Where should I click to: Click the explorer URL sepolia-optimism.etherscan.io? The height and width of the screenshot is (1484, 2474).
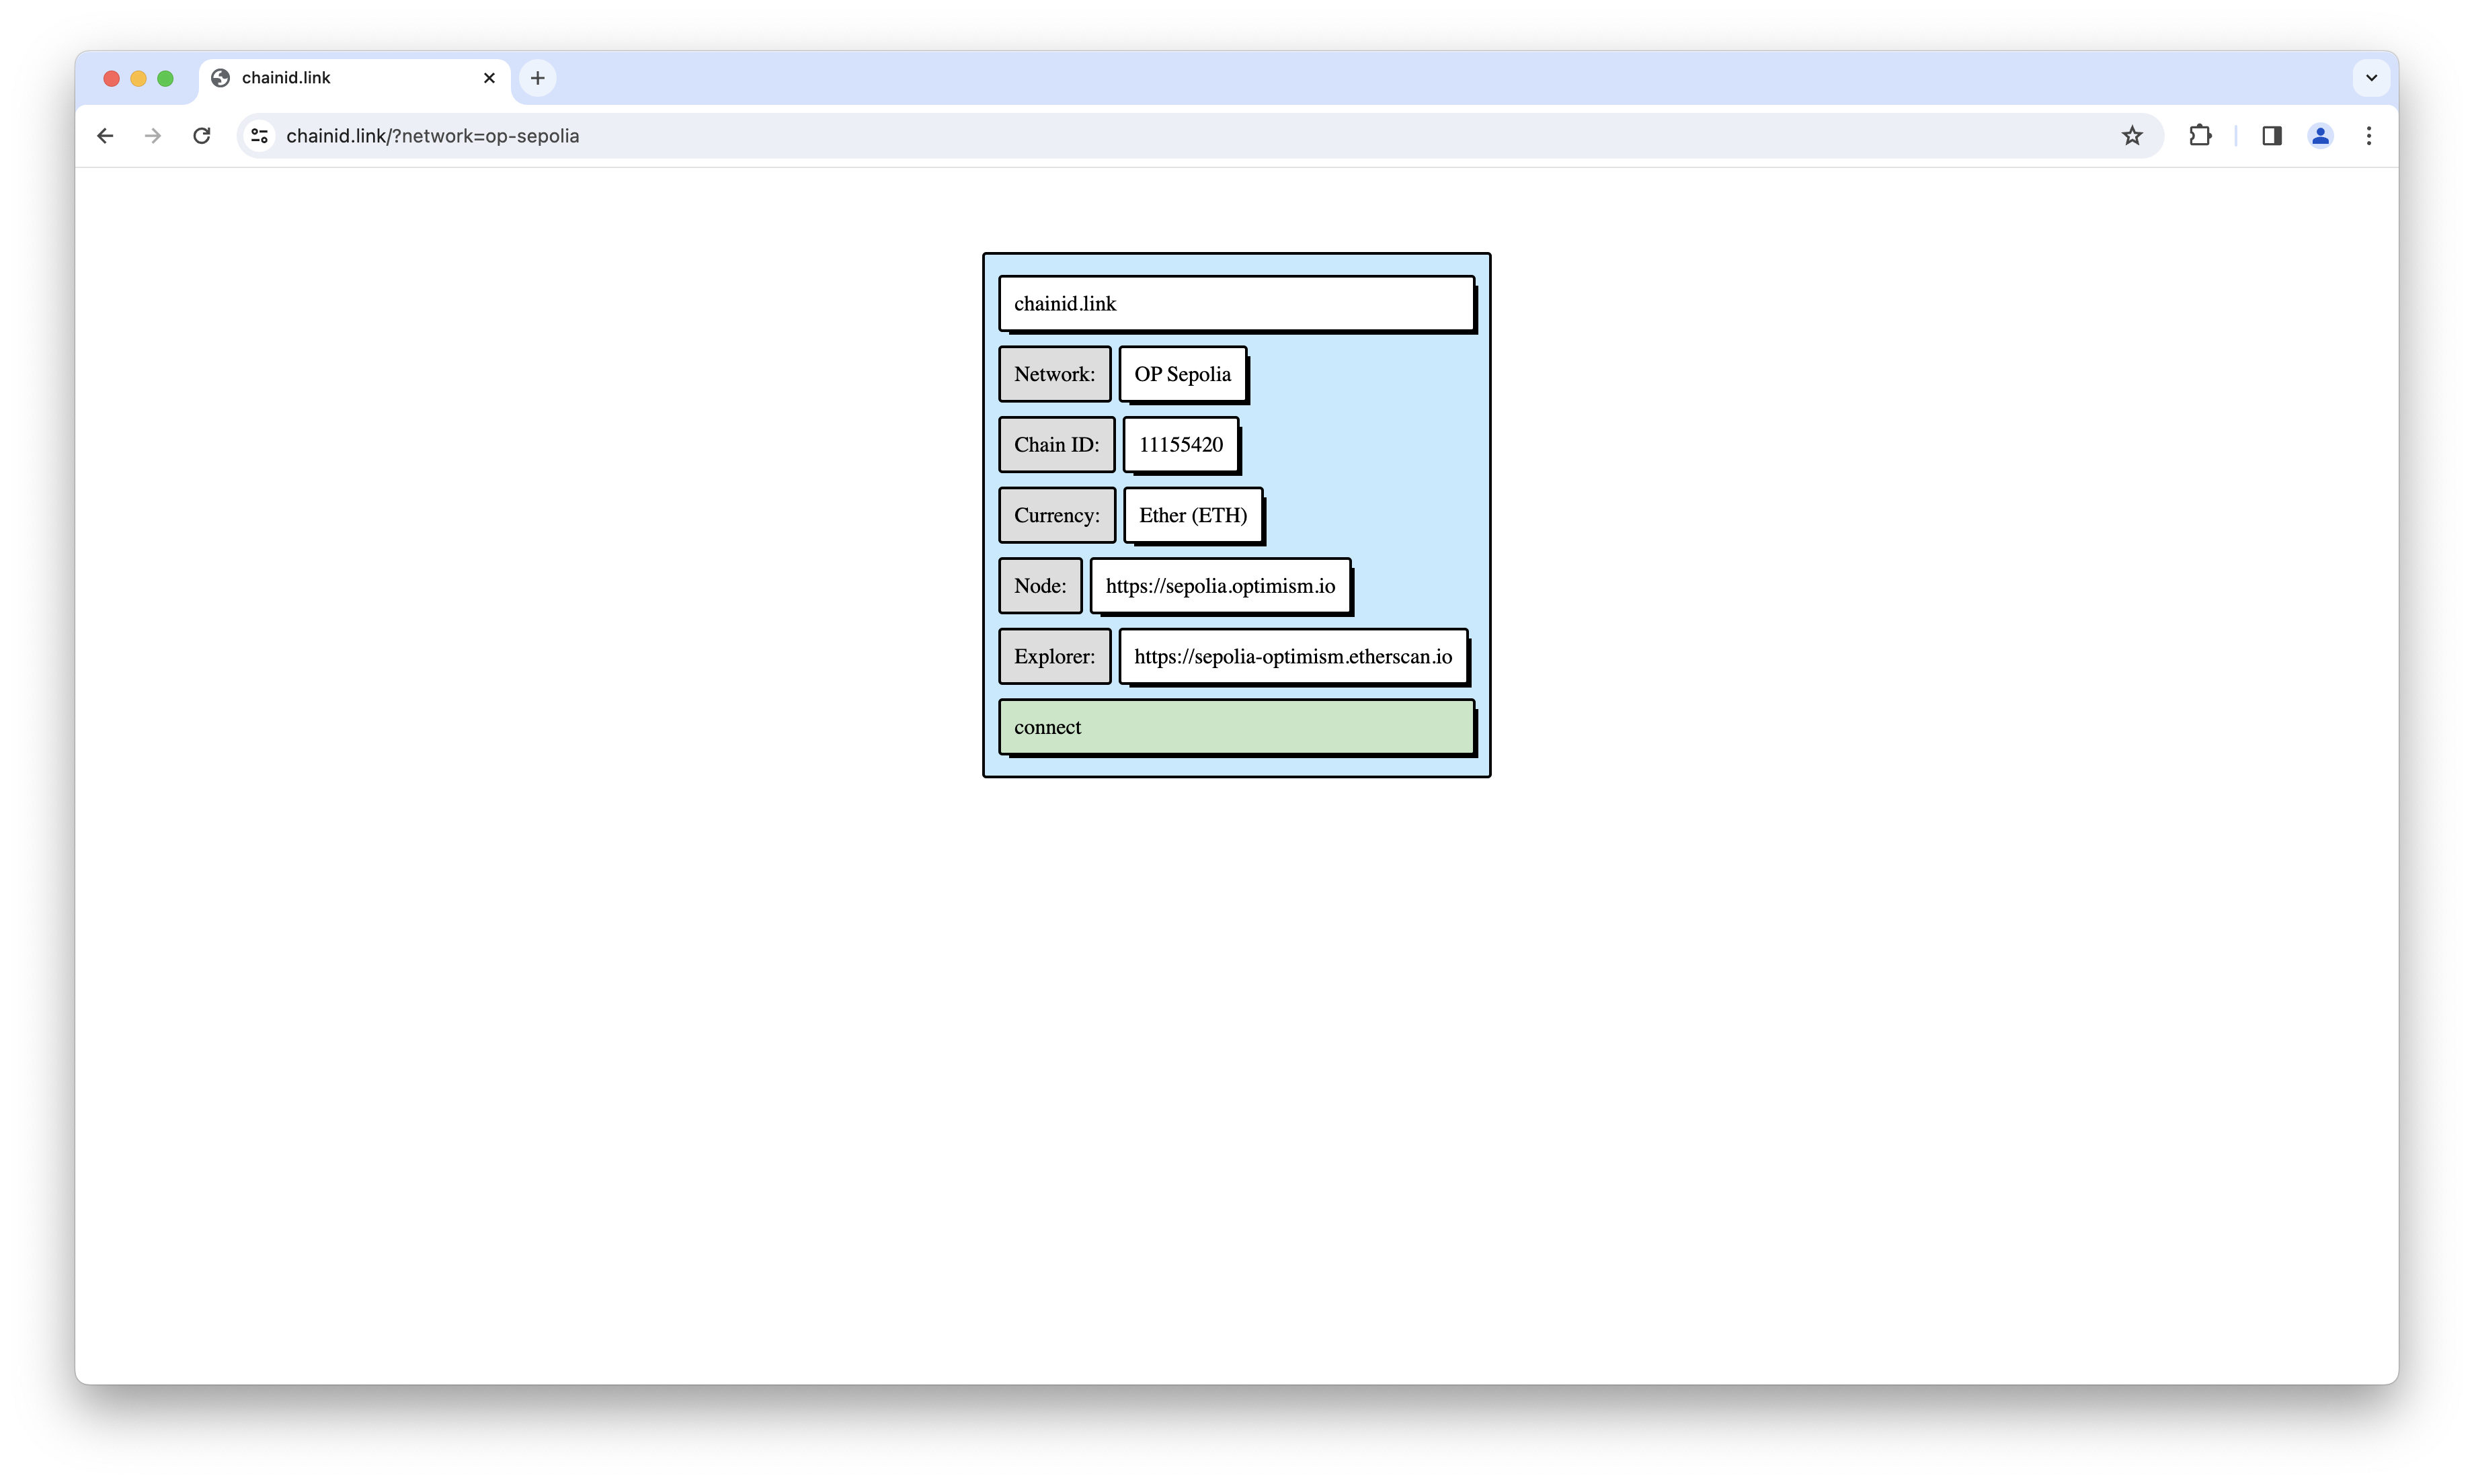(1291, 655)
